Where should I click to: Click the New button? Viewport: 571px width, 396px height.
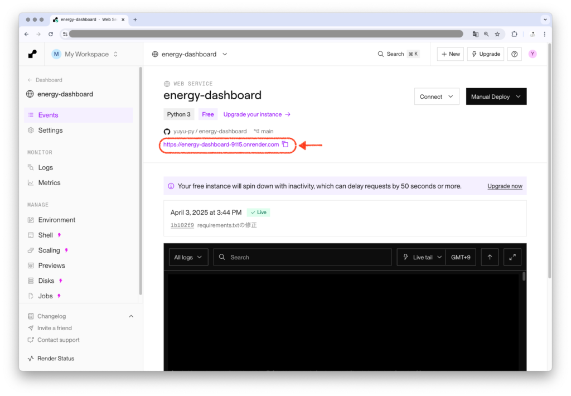451,54
